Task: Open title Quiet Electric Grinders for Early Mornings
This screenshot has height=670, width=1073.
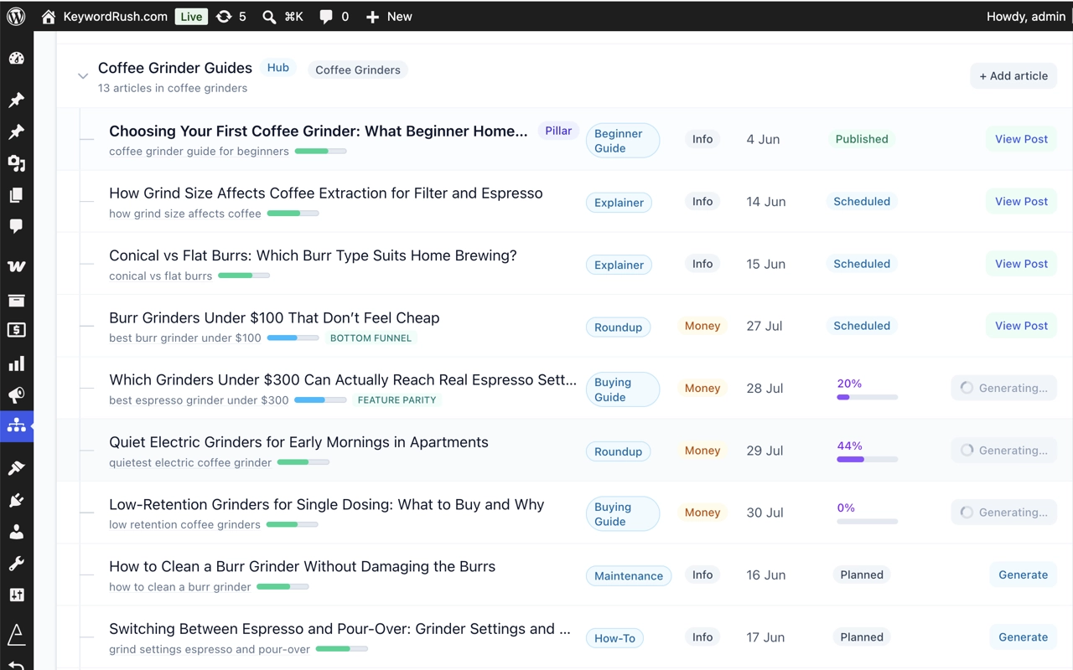Action: click(x=298, y=442)
